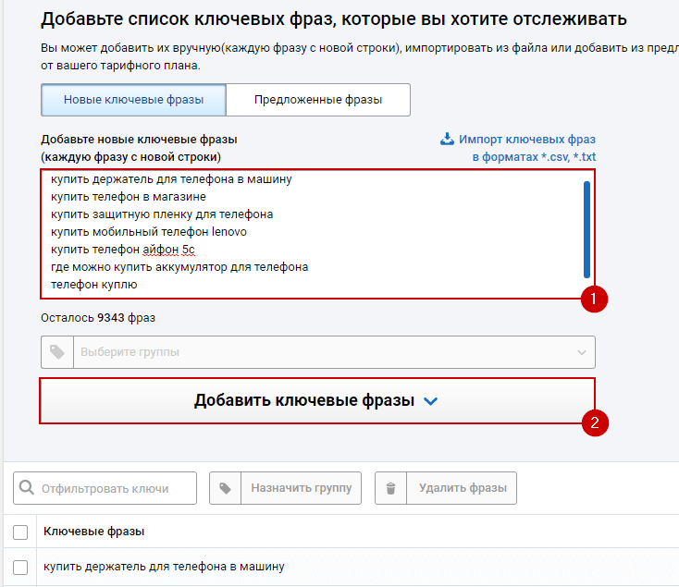Click the trash icon beside Удалить фразы
The width and height of the screenshot is (679, 587).
(x=390, y=488)
